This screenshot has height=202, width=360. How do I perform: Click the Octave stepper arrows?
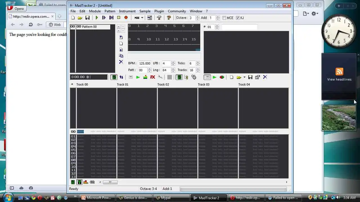[198, 18]
